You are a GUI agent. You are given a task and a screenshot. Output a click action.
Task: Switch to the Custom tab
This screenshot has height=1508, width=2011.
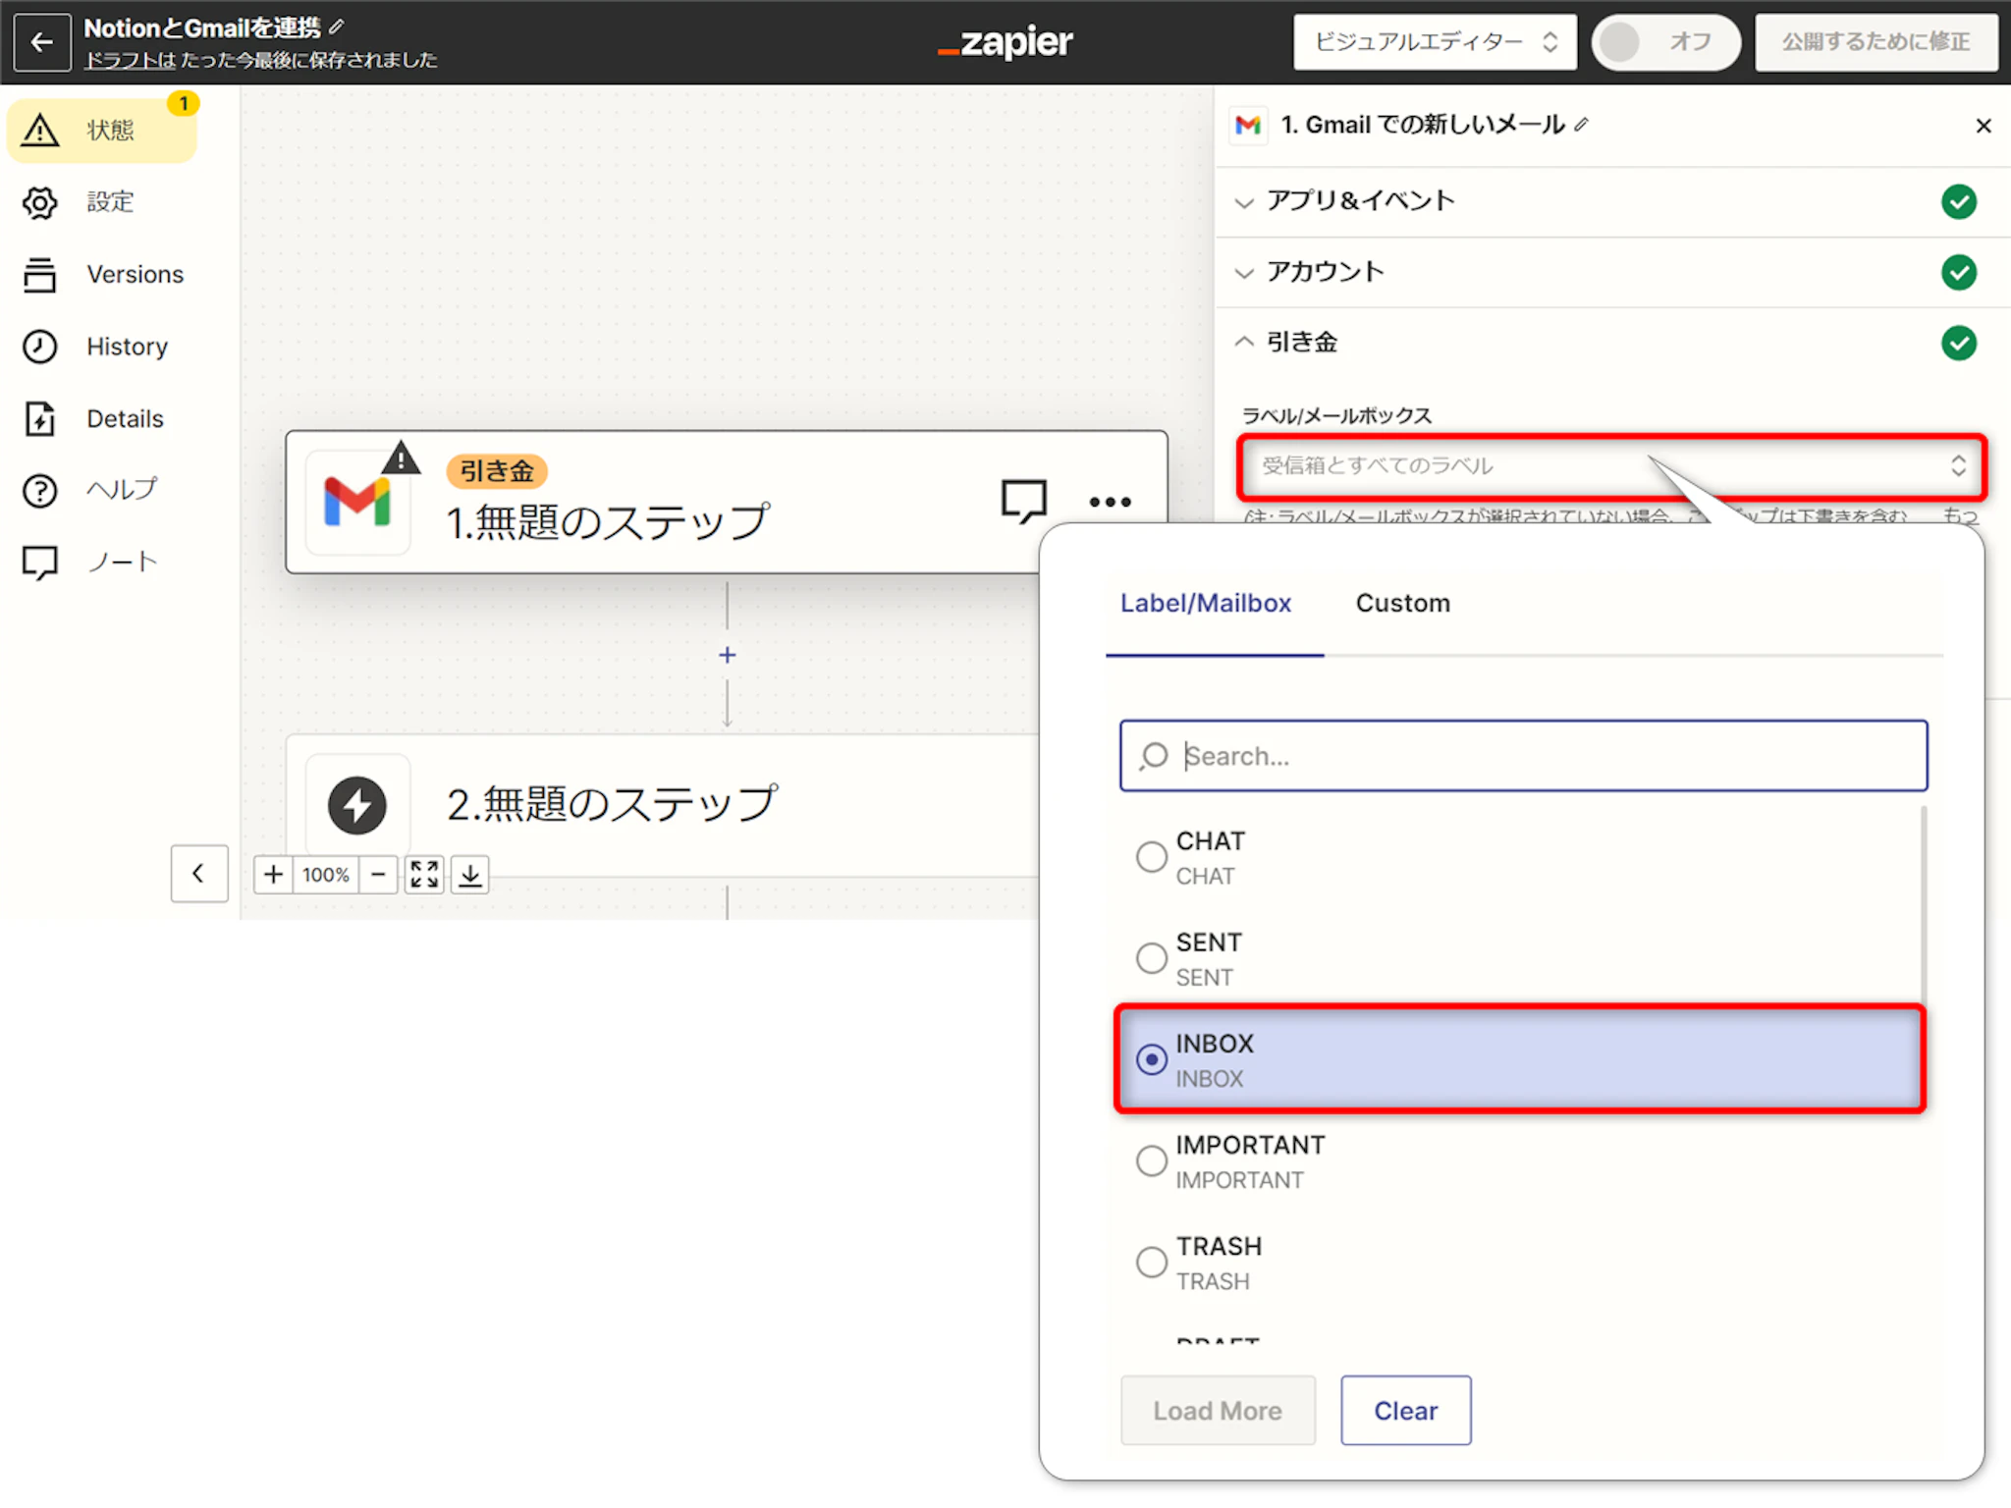coord(1402,603)
